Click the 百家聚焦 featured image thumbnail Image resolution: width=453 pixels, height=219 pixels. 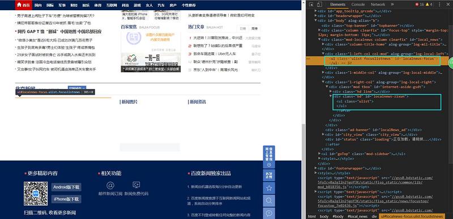[x=151, y=52]
